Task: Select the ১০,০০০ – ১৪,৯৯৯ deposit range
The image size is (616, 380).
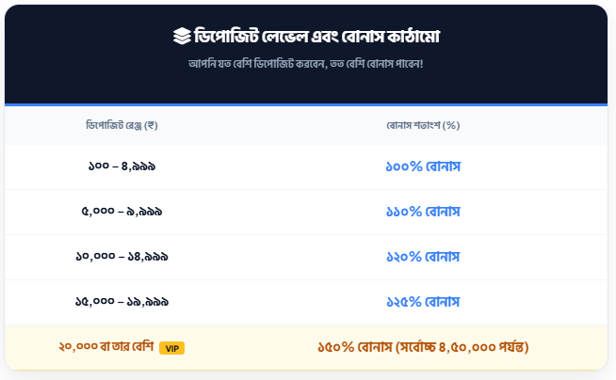Action: click(122, 257)
